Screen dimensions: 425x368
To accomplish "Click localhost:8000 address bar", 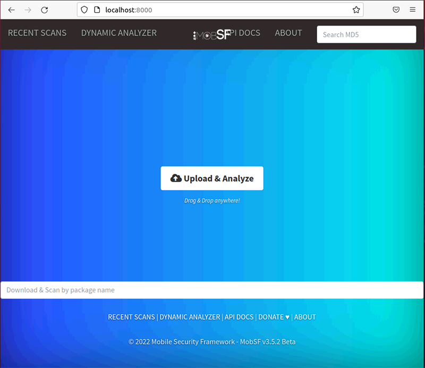I will tap(220, 10).
